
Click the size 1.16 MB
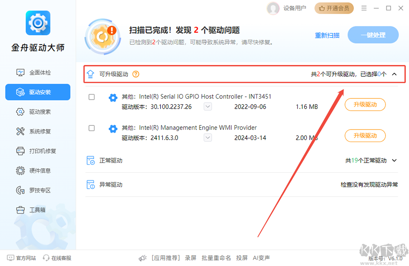307,107
